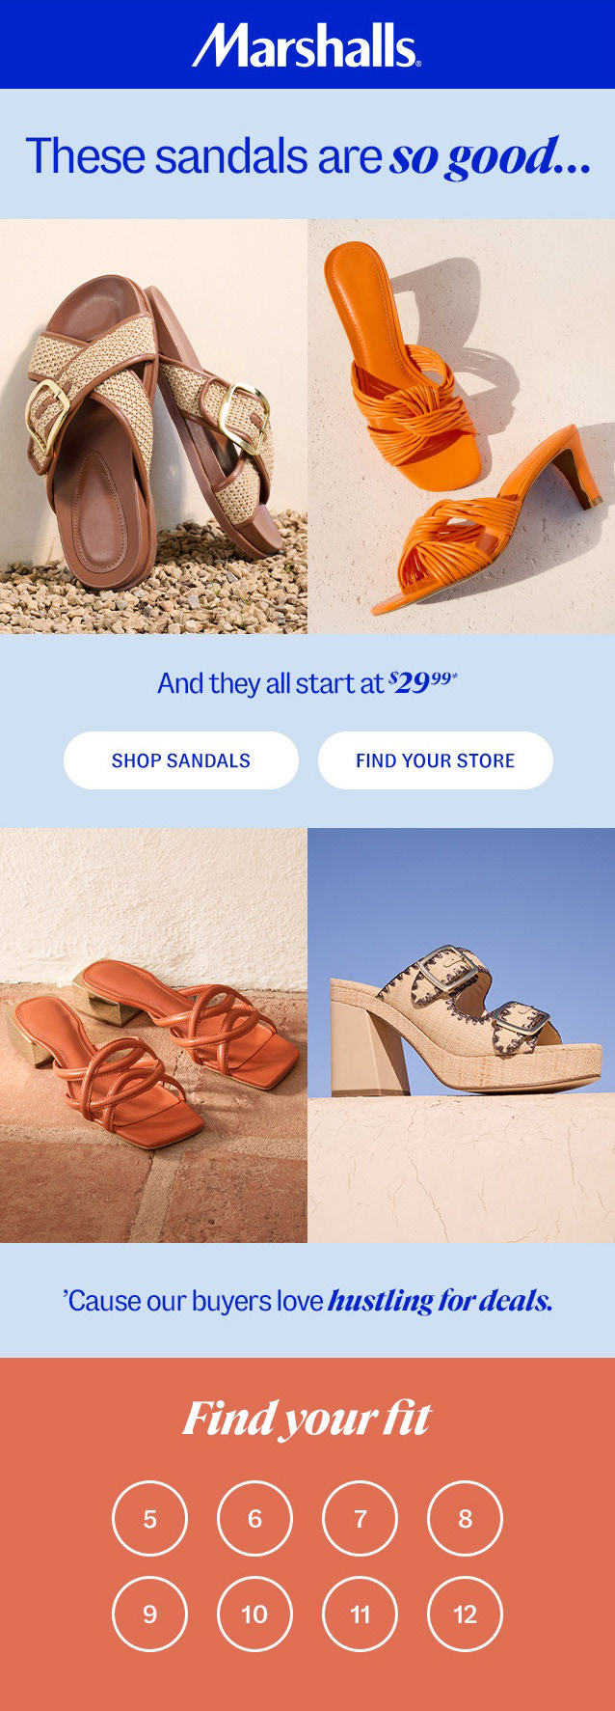The width and height of the screenshot is (615, 1711).
Task: Pick shoe size 10 circle
Action: (254, 1614)
